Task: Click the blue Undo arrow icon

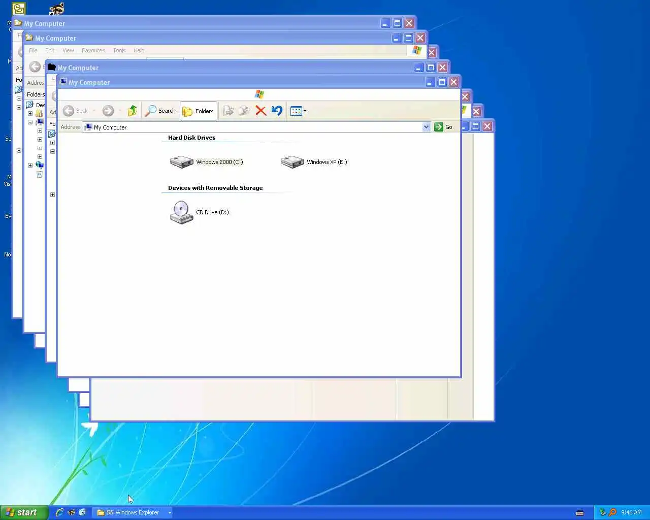Action: (x=277, y=111)
